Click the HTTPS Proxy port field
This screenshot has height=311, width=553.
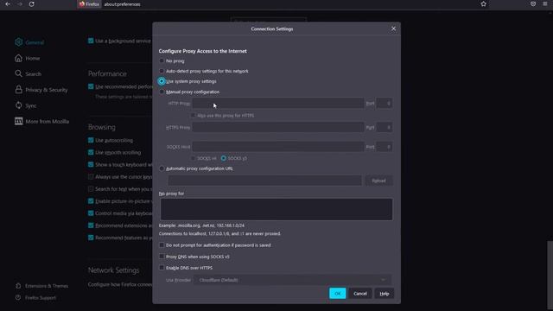coord(384,127)
